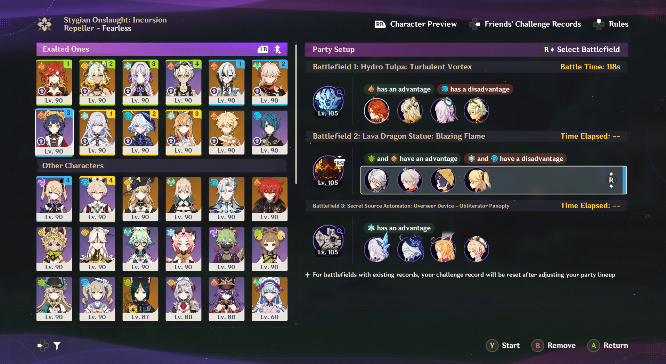The height and width of the screenshot is (364, 666).
Task: Click the magnifier on Hydro Tulpa icon
Action: pos(340,92)
